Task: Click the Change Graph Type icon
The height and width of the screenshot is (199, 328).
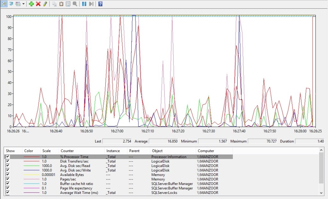Action: pyautogui.click(x=18, y=4)
